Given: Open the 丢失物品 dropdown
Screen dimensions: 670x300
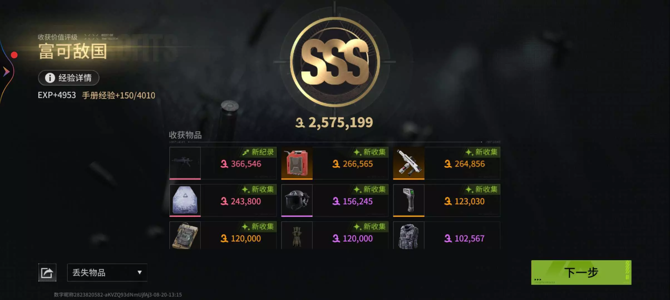Looking at the screenshot, I should pyautogui.click(x=107, y=272).
